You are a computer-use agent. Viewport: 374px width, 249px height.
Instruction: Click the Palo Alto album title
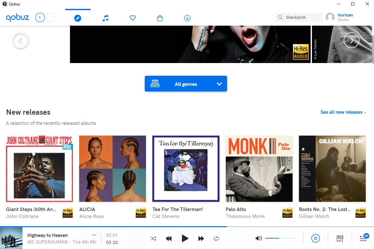point(236,209)
